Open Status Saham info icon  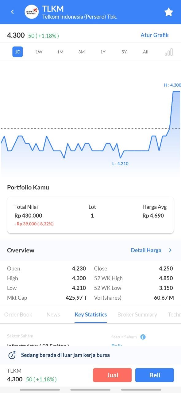[143, 337]
